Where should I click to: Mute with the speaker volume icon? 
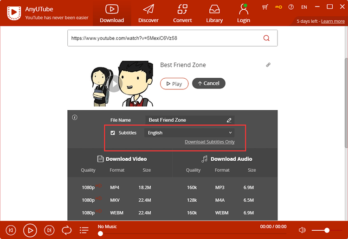click(x=302, y=230)
